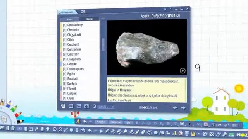Choose the fourth split layout icon
The height and width of the screenshot is (139, 248).
[86, 107]
